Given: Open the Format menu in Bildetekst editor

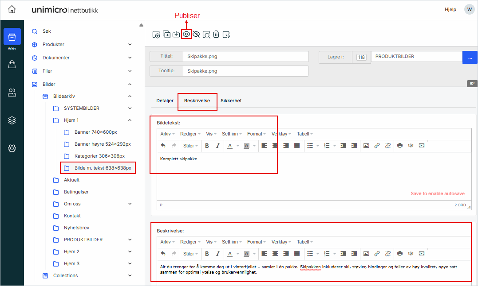Looking at the screenshot, I should coord(256,134).
